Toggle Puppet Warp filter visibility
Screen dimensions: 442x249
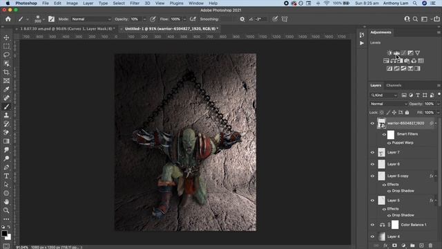click(x=389, y=143)
